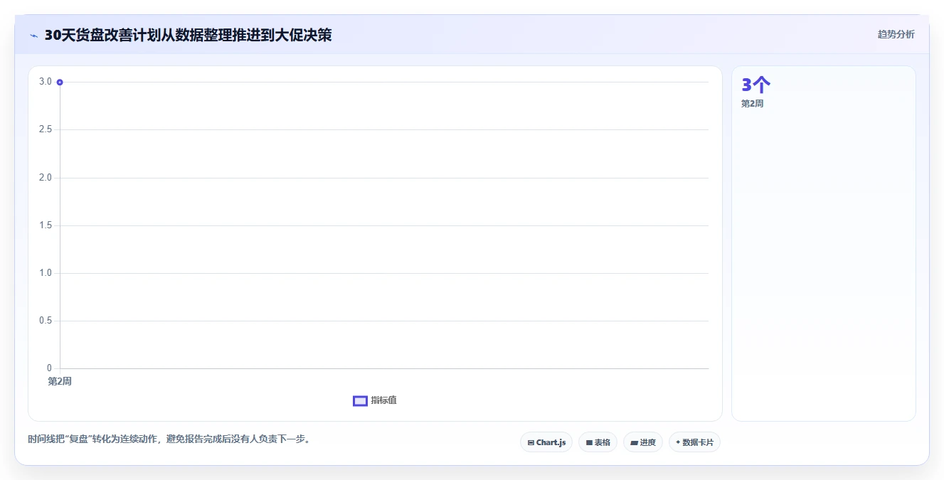Click the 趋势分析 label in header
Screen dimensions: 944x480
896,34
